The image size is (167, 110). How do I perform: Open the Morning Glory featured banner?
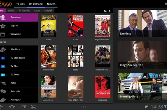coord(142,86)
